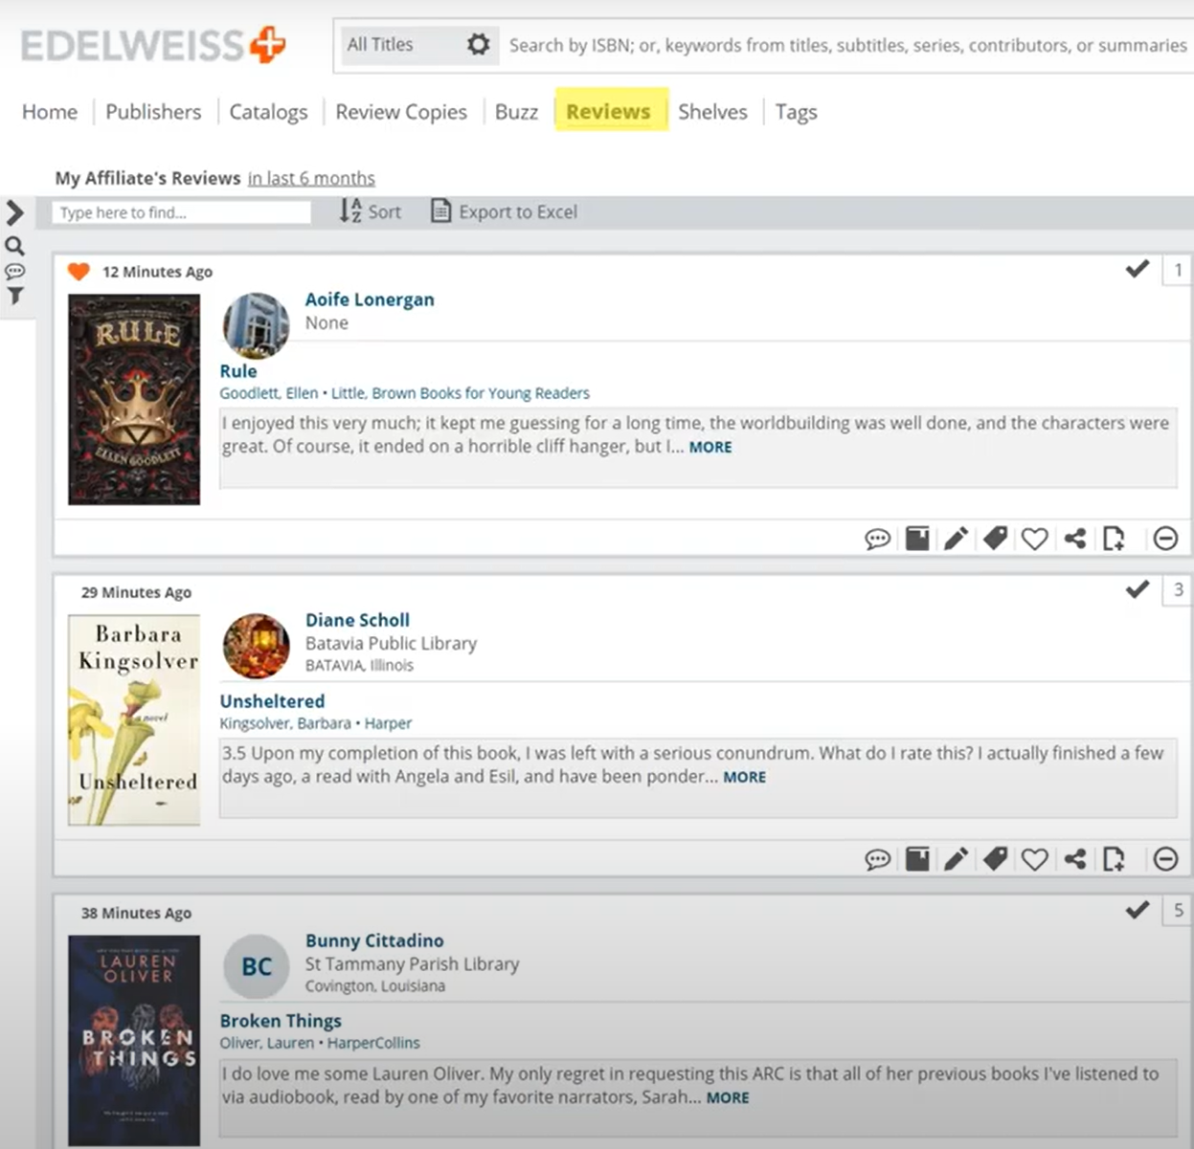Change the 'in last 6 months' time range

311,178
